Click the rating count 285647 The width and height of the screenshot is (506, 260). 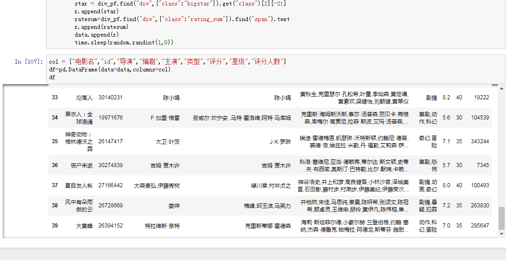pos(480,226)
